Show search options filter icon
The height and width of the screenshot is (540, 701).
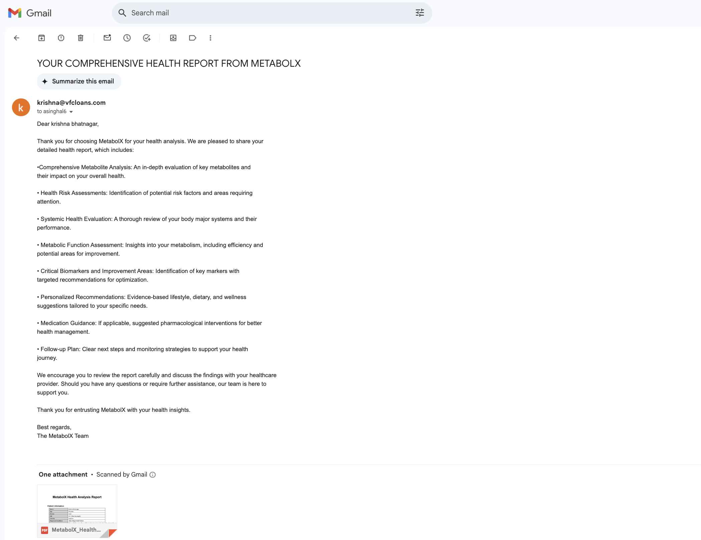pyautogui.click(x=420, y=13)
